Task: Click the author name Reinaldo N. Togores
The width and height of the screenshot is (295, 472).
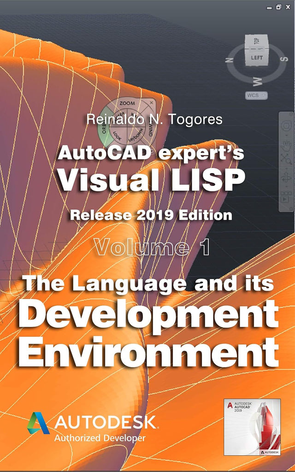Action: [154, 119]
